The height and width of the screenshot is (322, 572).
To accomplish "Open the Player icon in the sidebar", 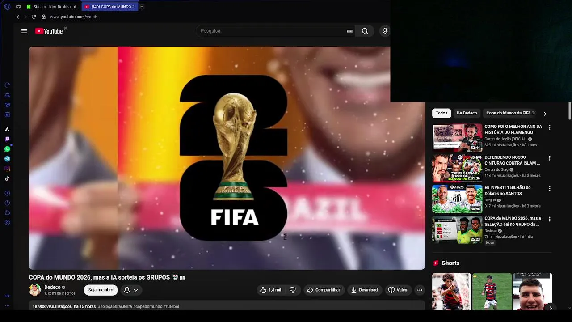I will coord(7,193).
